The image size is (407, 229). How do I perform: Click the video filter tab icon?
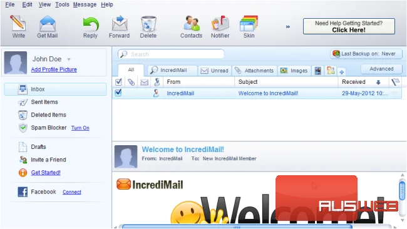pos(318,71)
